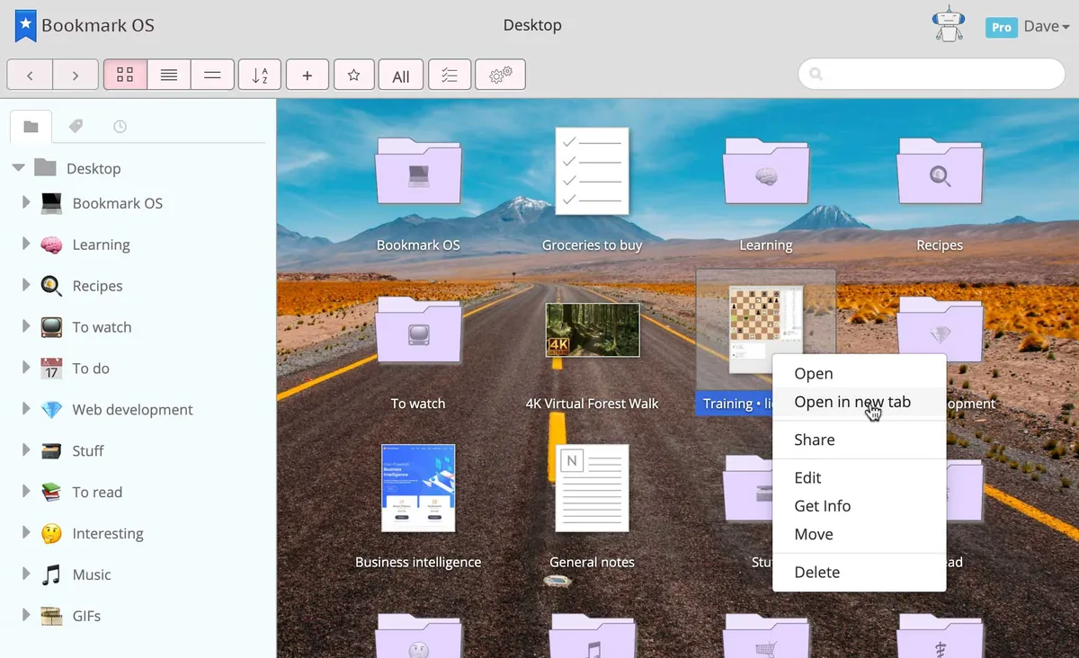1079x658 pixels.
Task: Expand the Learning folder in sidebar
Action: point(26,245)
